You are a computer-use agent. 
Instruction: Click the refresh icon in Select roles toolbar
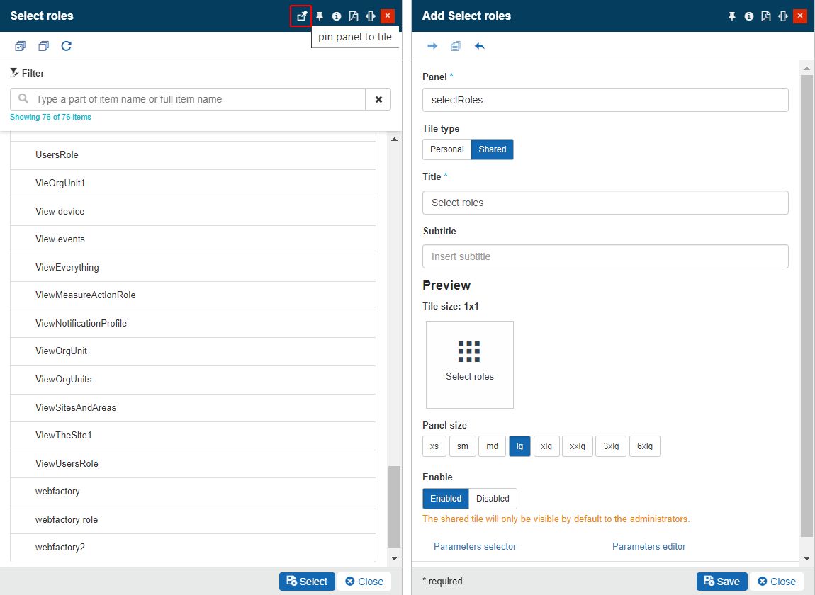pos(66,47)
